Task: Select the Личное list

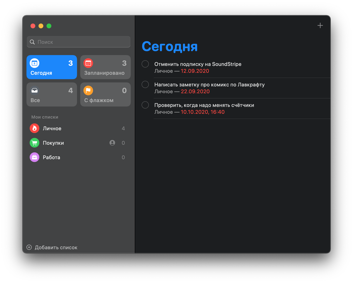Action: [79, 129]
